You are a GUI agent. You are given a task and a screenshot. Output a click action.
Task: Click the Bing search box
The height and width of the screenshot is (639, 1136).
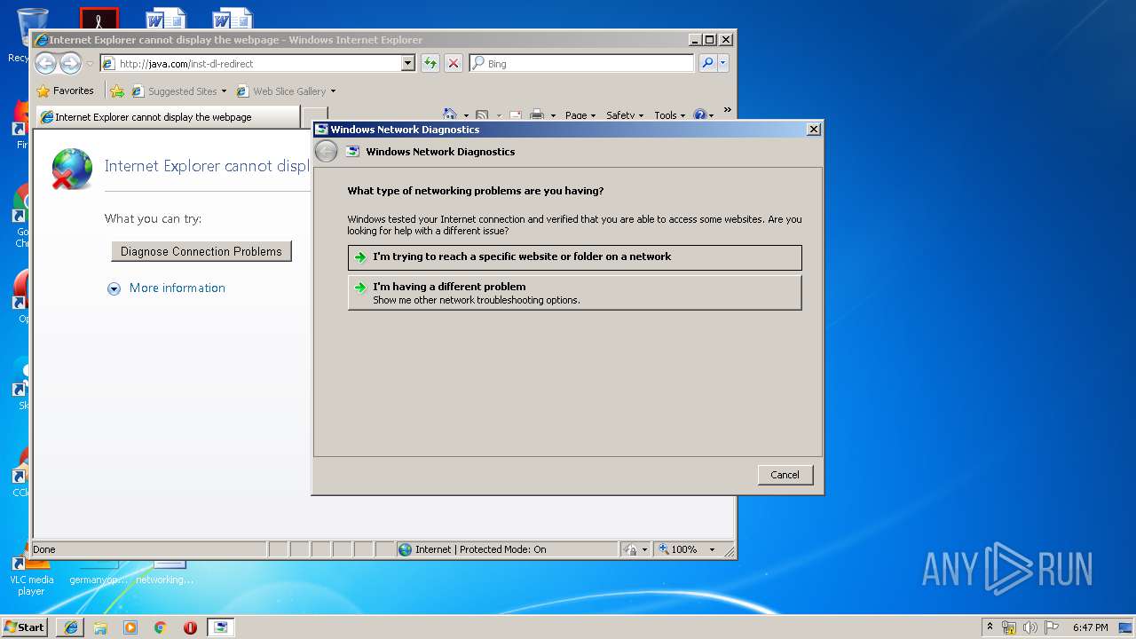coord(582,63)
